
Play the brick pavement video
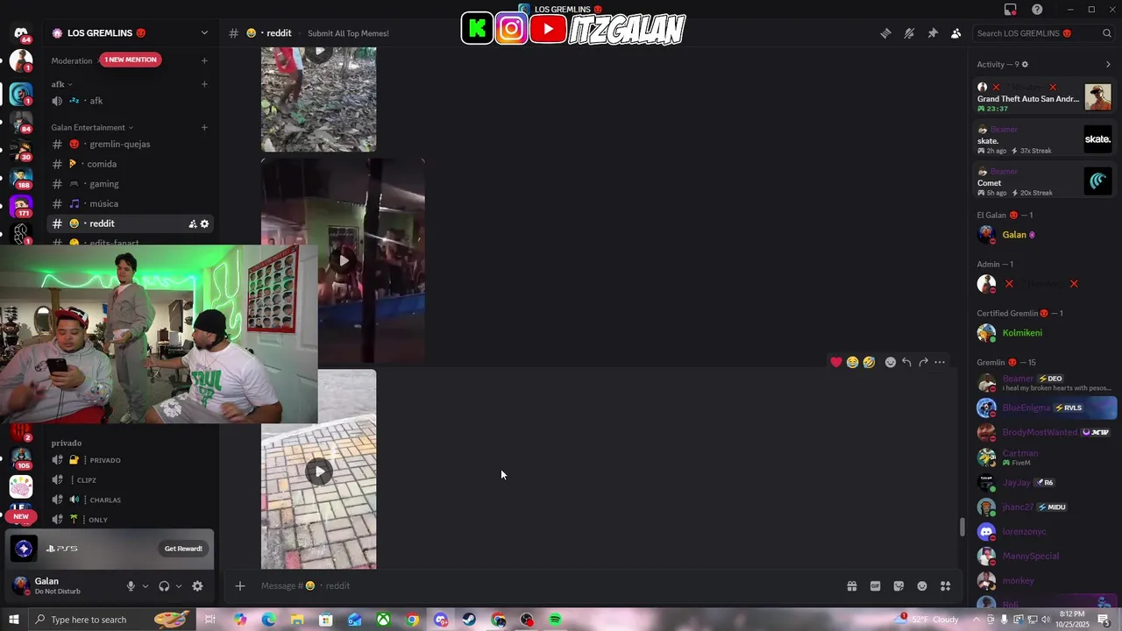pos(319,471)
